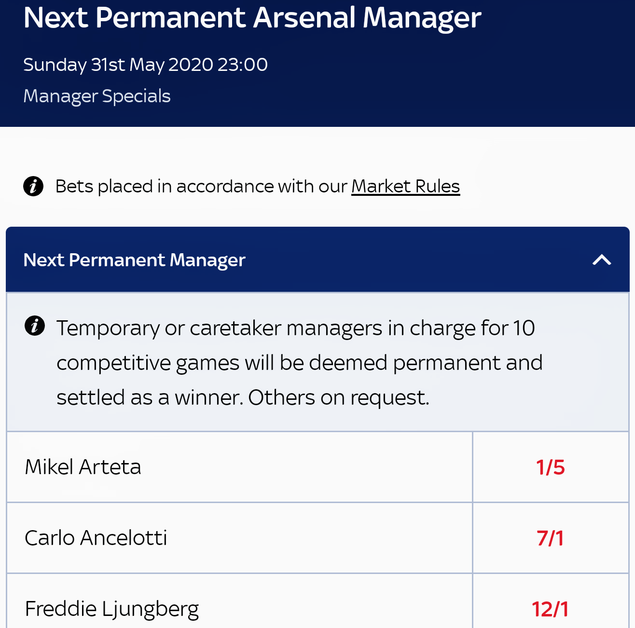Click the info icon beside Bets placed text

(33, 186)
